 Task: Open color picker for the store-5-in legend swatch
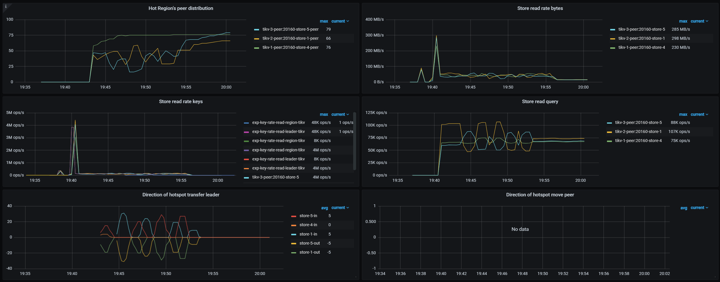[294, 216]
